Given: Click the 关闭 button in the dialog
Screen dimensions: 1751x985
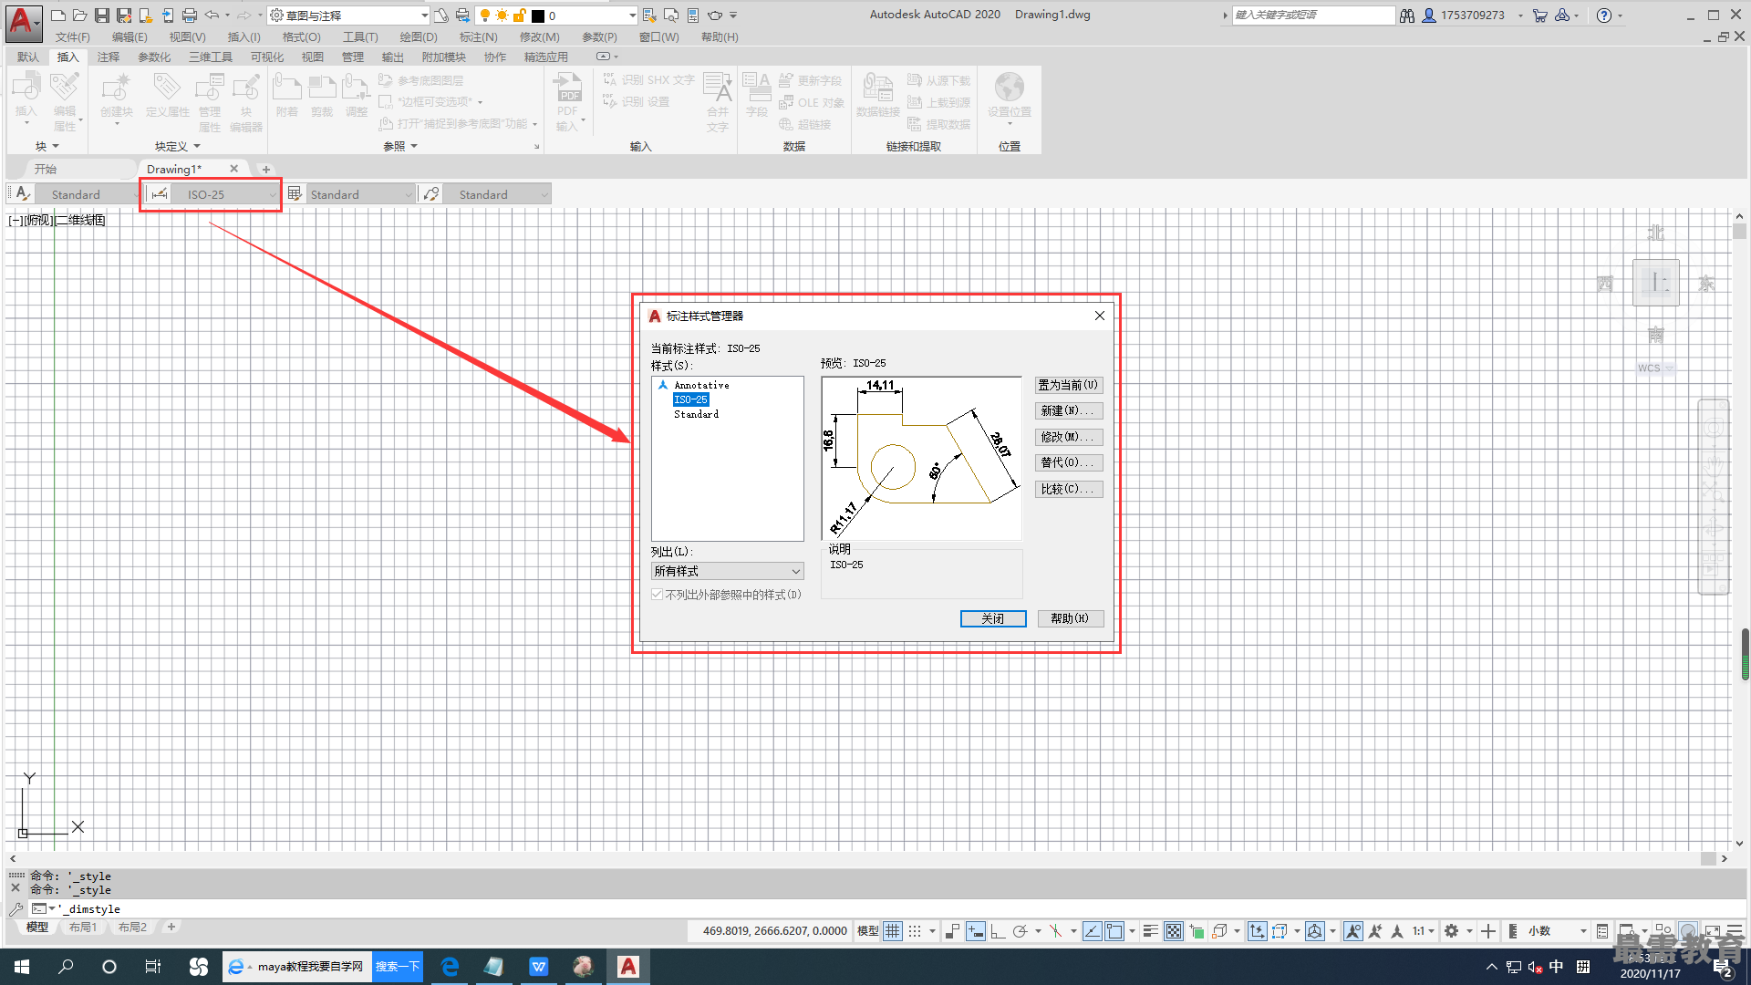Looking at the screenshot, I should (993, 618).
